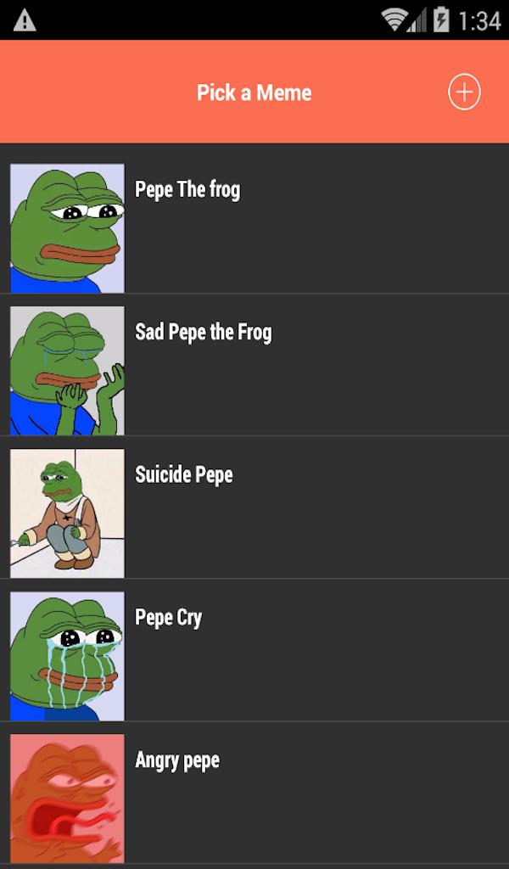Open the Angry pepe thumbnail image
This screenshot has height=869, width=509.
(x=67, y=799)
